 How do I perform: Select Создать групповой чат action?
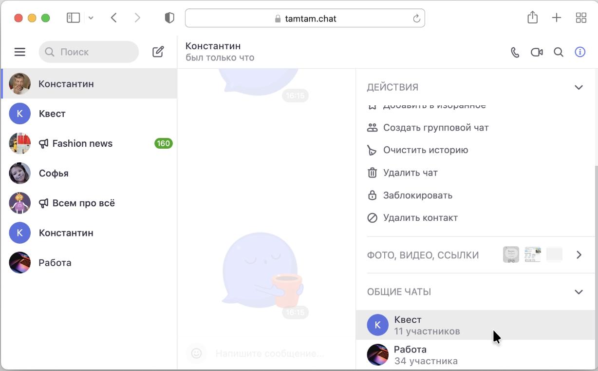click(x=435, y=128)
